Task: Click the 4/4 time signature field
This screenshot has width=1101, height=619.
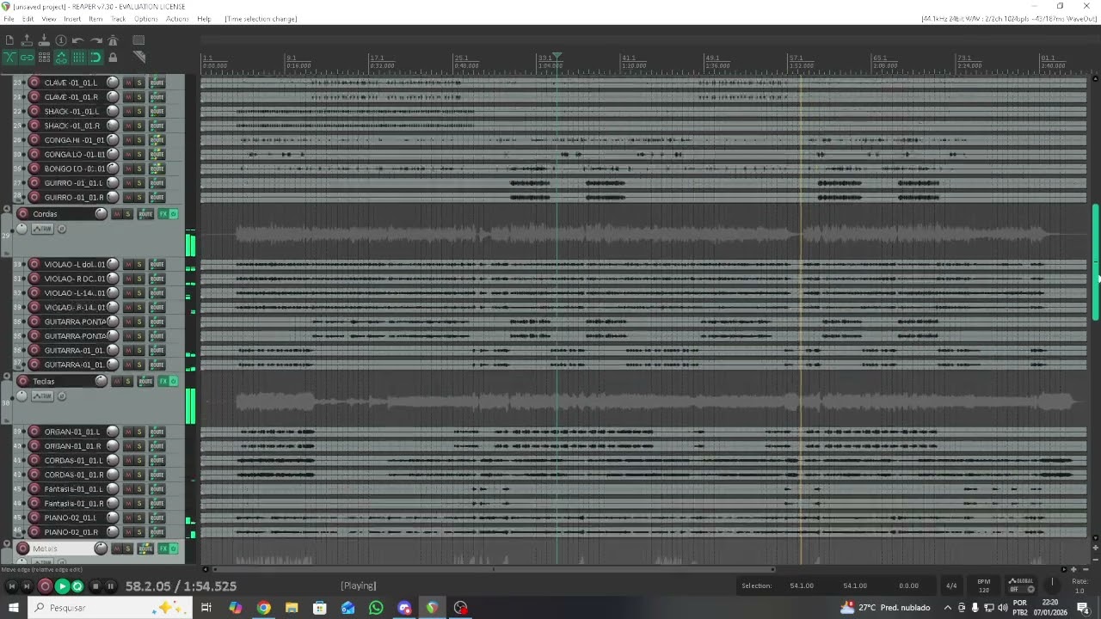Action: click(951, 585)
